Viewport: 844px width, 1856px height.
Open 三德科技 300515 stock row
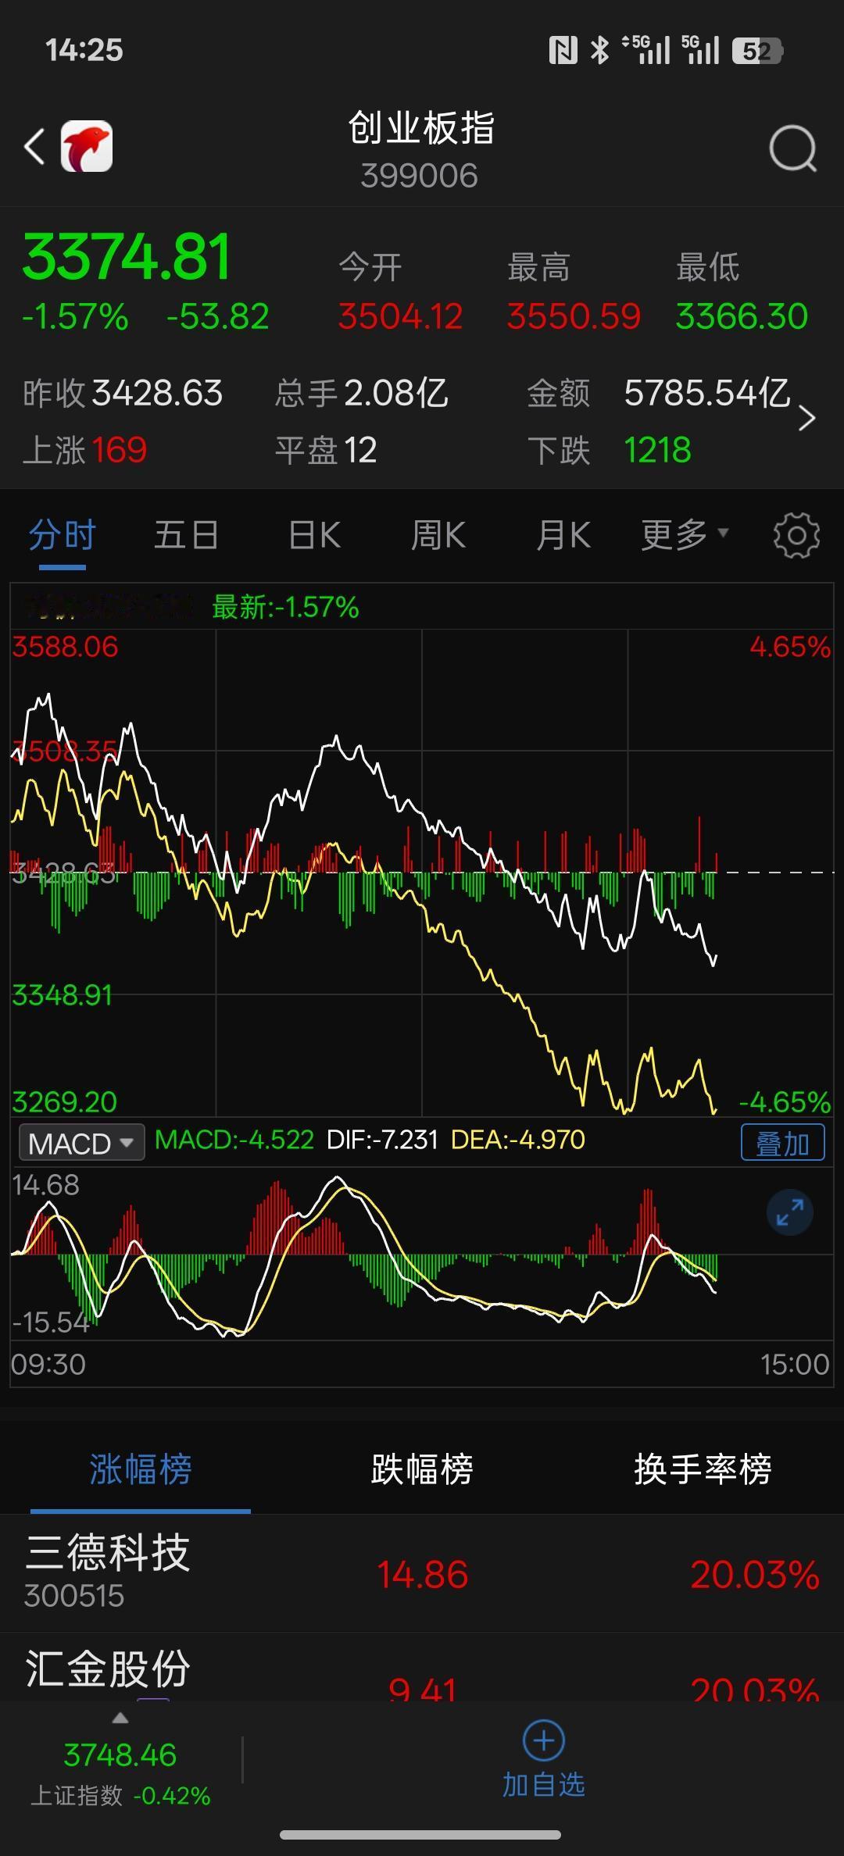(422, 1573)
